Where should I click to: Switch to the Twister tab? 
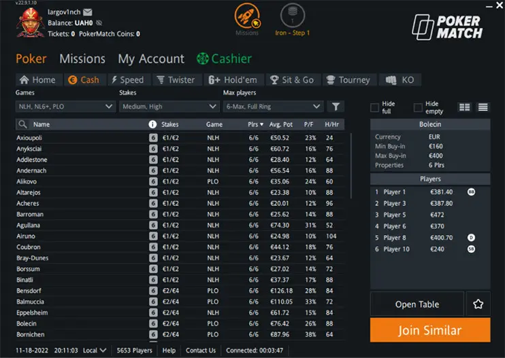pyautogui.click(x=176, y=79)
